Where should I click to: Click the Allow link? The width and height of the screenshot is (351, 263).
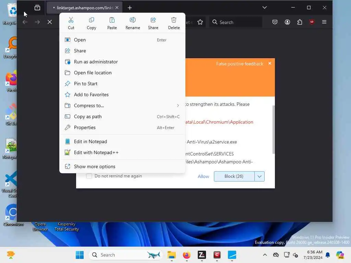point(203,176)
